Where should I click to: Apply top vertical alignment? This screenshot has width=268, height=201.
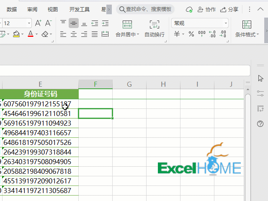(63, 23)
